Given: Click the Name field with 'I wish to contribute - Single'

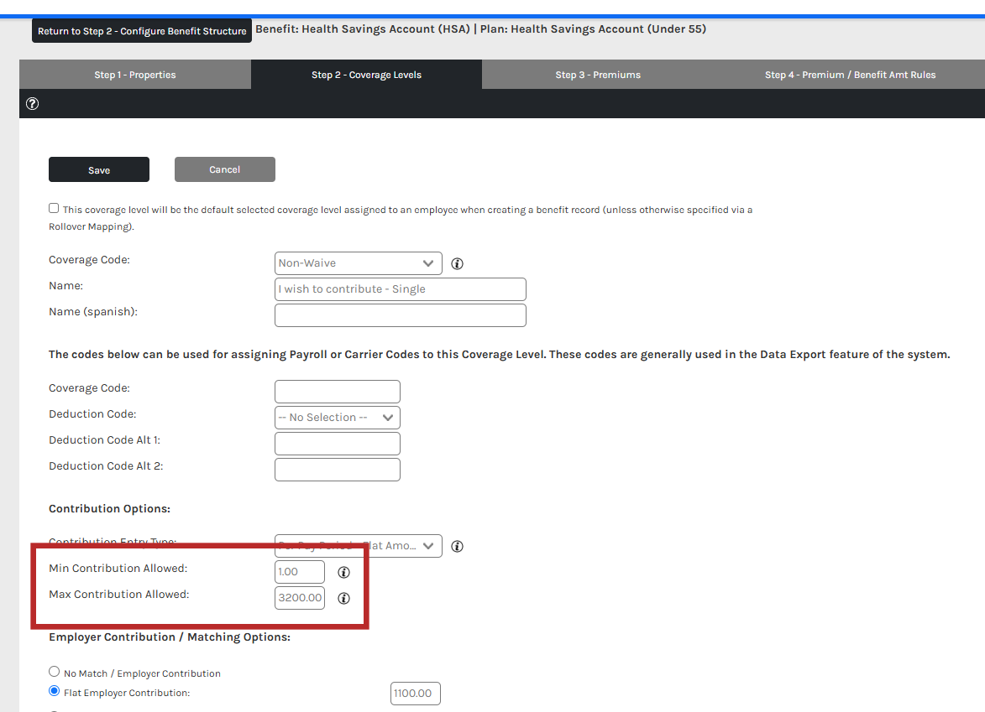Looking at the screenshot, I should point(401,289).
